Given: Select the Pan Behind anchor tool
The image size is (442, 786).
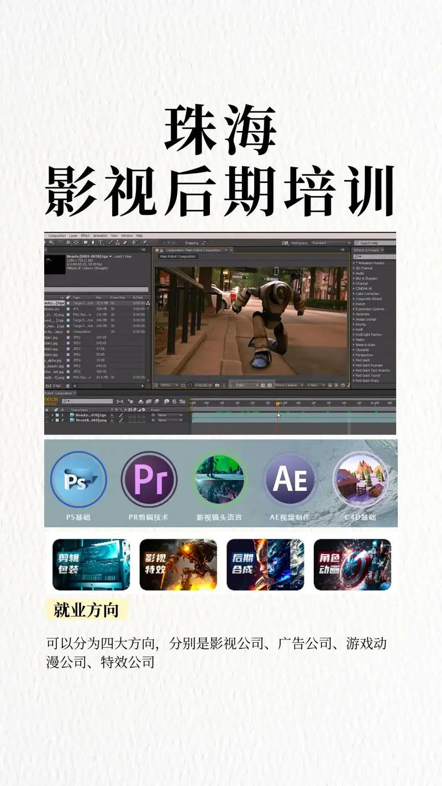Looking at the screenshot, I should 76,242.
